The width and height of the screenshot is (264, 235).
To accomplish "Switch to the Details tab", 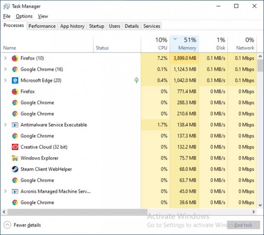I will click(x=132, y=26).
